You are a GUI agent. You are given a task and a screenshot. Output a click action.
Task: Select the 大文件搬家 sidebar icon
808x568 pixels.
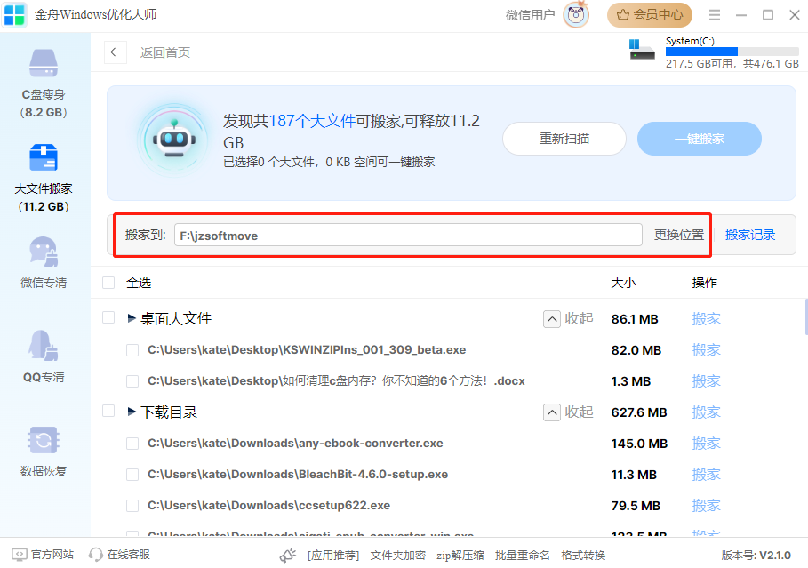click(x=44, y=158)
